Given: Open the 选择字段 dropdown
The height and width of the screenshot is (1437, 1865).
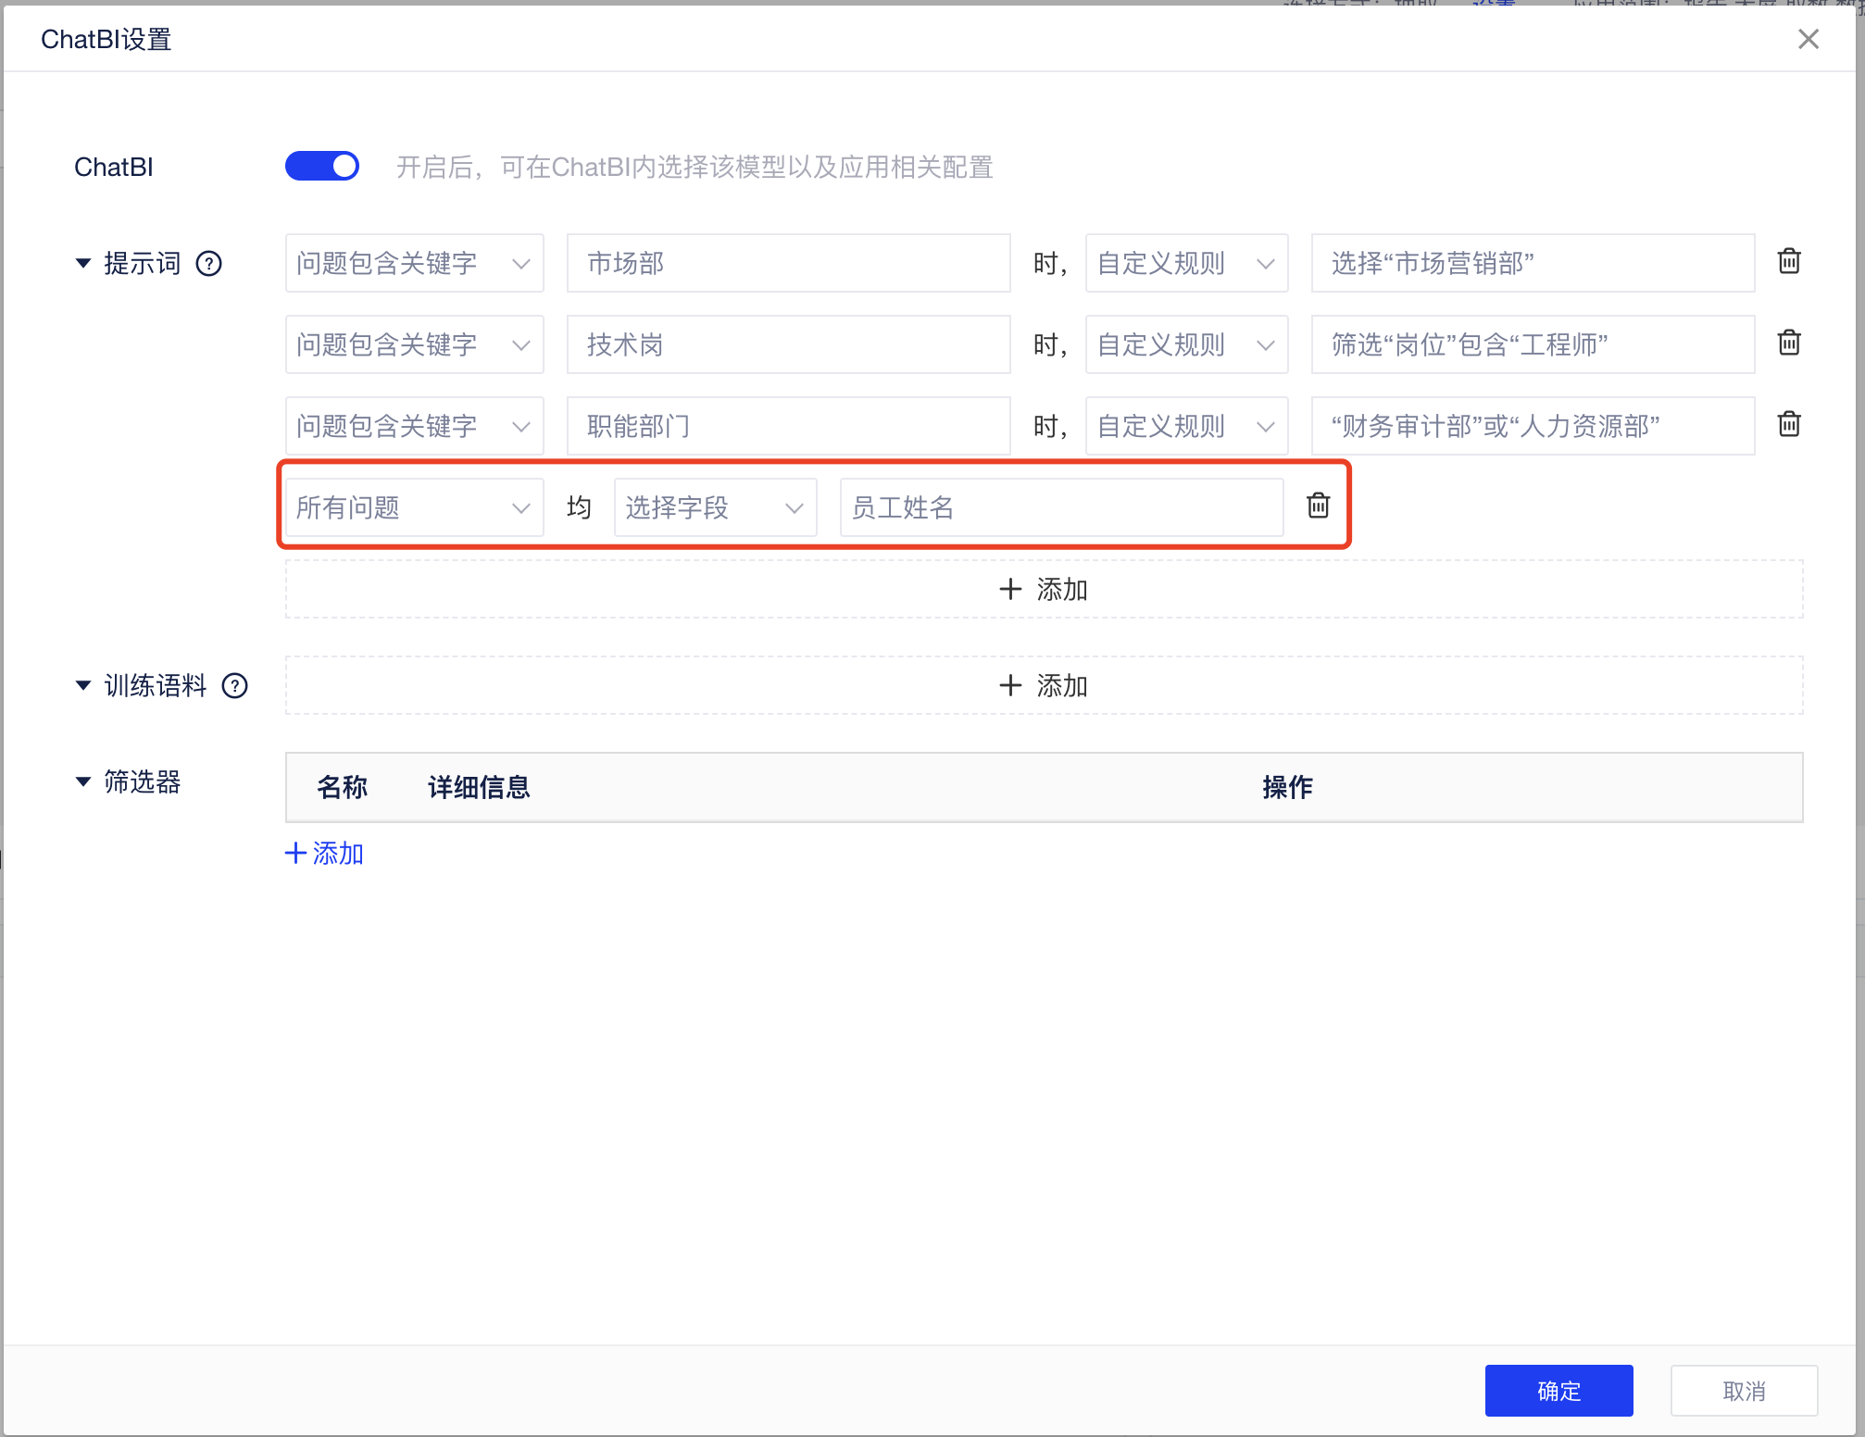Looking at the screenshot, I should click(x=714, y=507).
